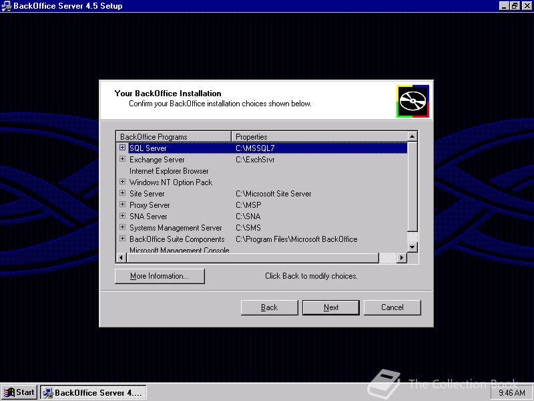Click the BackOffice Setup title bar icon
Viewport: 534px width, 401px height.
(6, 6)
